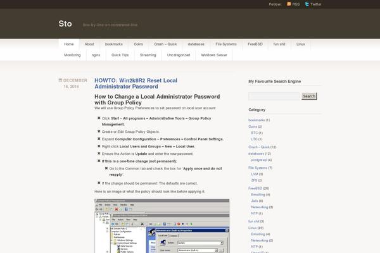Viewport: 380px width, 253px height.
Task: Click the 'line-by-line on command-line' tagline
Action: tap(110, 25)
